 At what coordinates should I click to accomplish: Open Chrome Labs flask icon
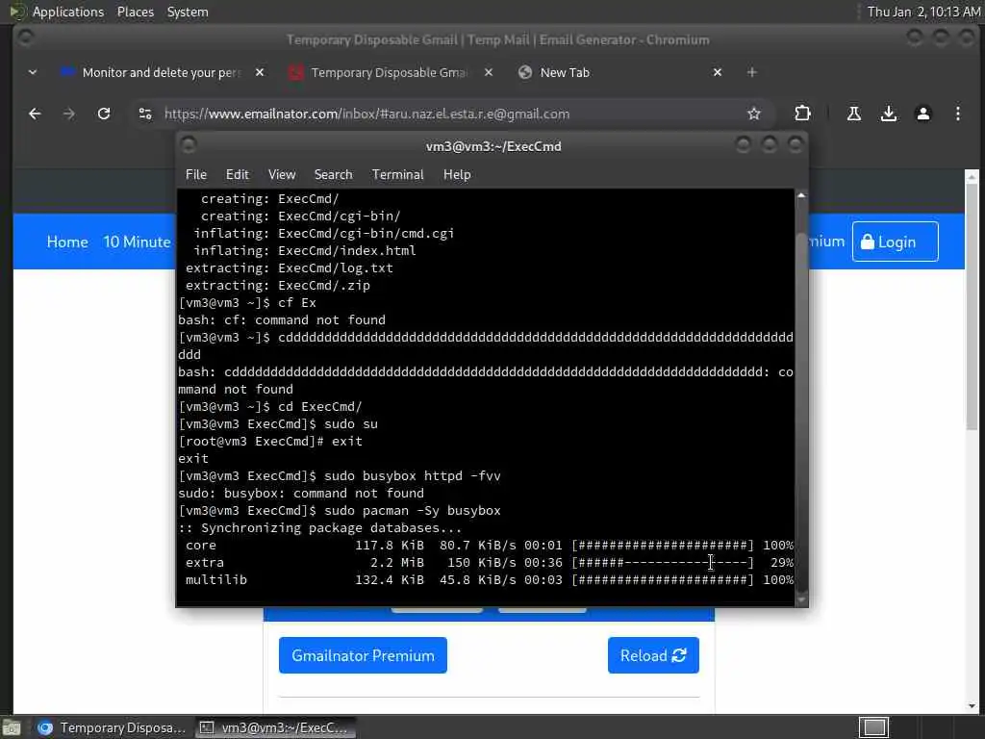tap(854, 114)
